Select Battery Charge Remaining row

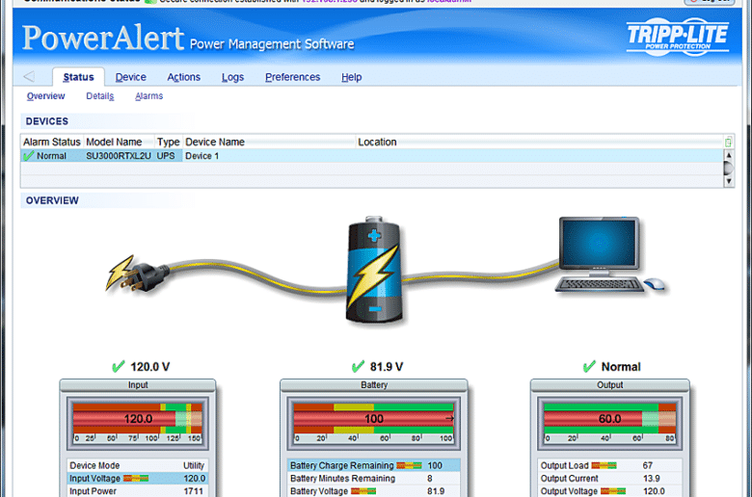(374, 465)
